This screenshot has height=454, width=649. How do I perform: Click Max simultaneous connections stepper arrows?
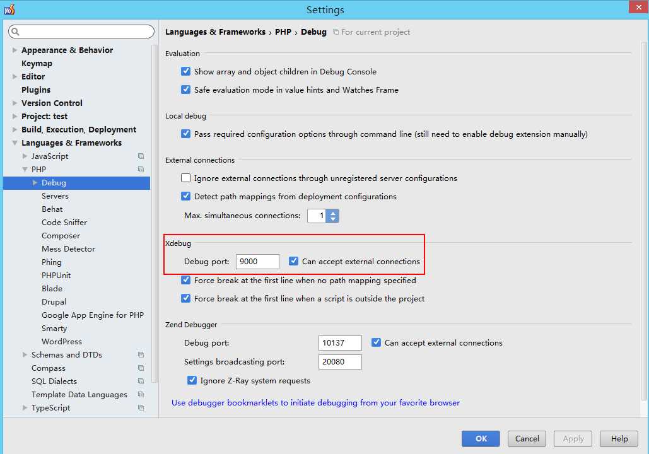[333, 216]
